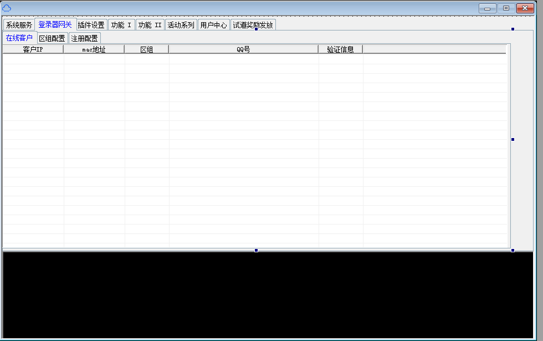Click the cloud application icon in title bar

point(7,8)
